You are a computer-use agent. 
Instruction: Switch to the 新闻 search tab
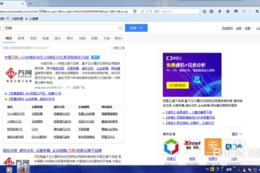[x=21, y=38]
